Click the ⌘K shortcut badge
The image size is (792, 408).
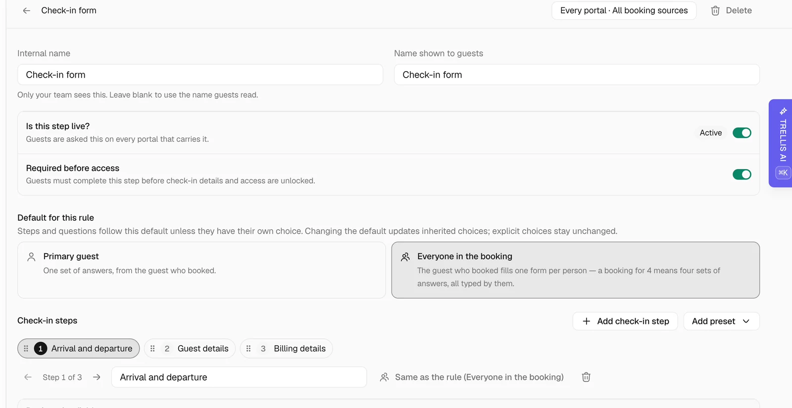coord(783,173)
